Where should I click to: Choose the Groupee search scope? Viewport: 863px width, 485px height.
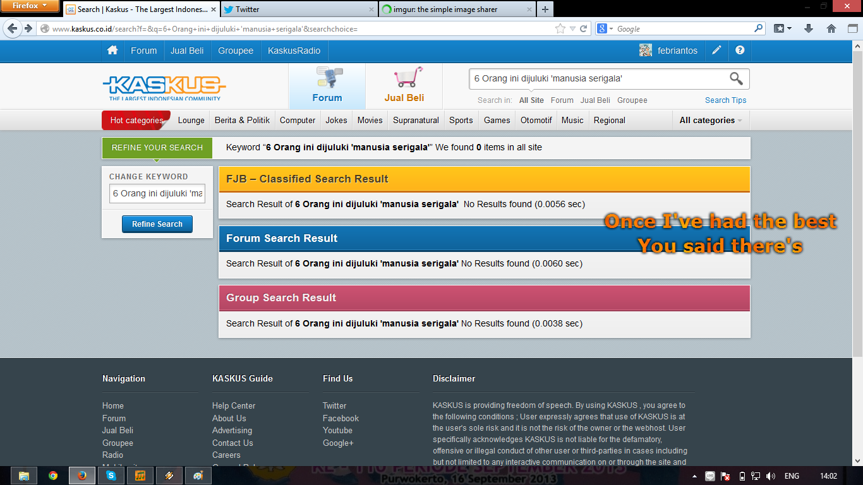[x=632, y=100]
